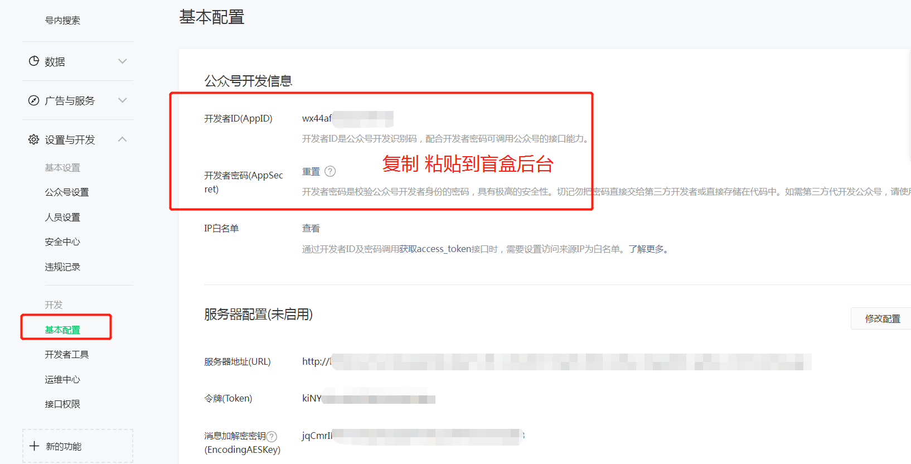Click 查看 for IP白名单
The height and width of the screenshot is (464, 911).
(x=311, y=228)
